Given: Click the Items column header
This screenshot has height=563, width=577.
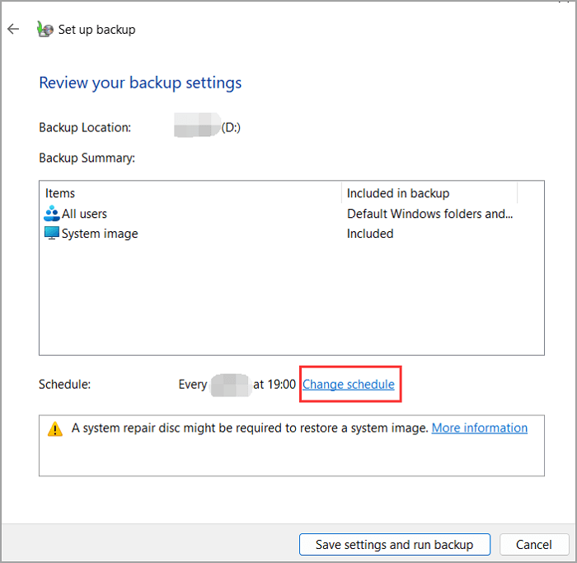Looking at the screenshot, I should 190,193.
